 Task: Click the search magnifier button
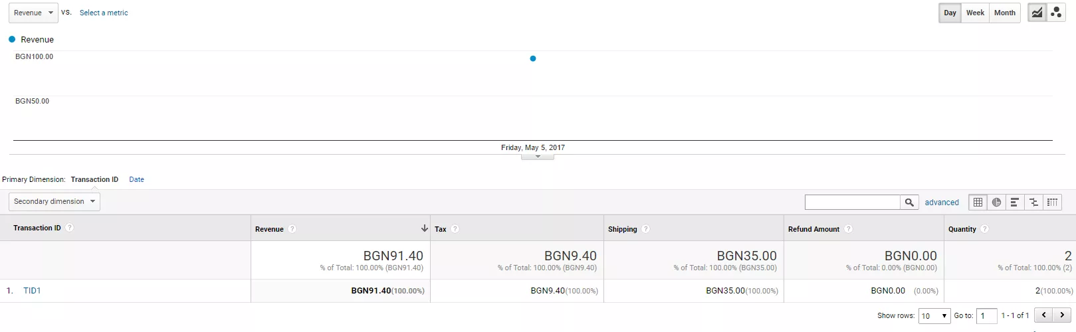pyautogui.click(x=909, y=203)
